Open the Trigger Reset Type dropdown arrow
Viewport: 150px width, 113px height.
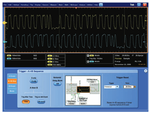click(117, 87)
